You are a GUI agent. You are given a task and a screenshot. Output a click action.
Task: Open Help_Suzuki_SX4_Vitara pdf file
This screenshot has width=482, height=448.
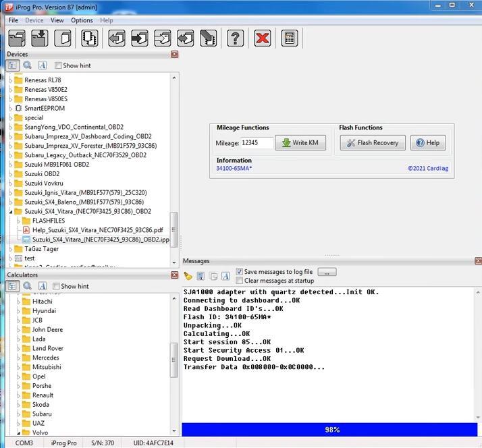(x=97, y=230)
